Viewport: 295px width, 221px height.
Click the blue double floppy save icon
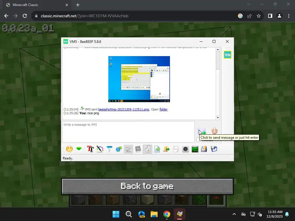click(214, 149)
